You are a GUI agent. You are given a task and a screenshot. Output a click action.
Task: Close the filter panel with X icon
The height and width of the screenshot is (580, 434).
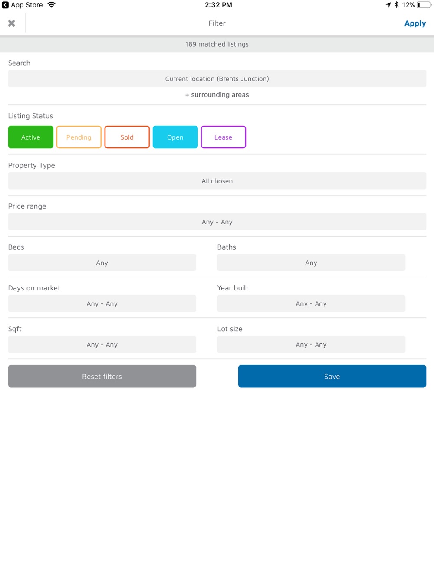point(12,23)
